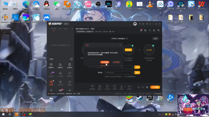
Task: Open the 工具箱 more options circle icon
Action: [x=71, y=59]
